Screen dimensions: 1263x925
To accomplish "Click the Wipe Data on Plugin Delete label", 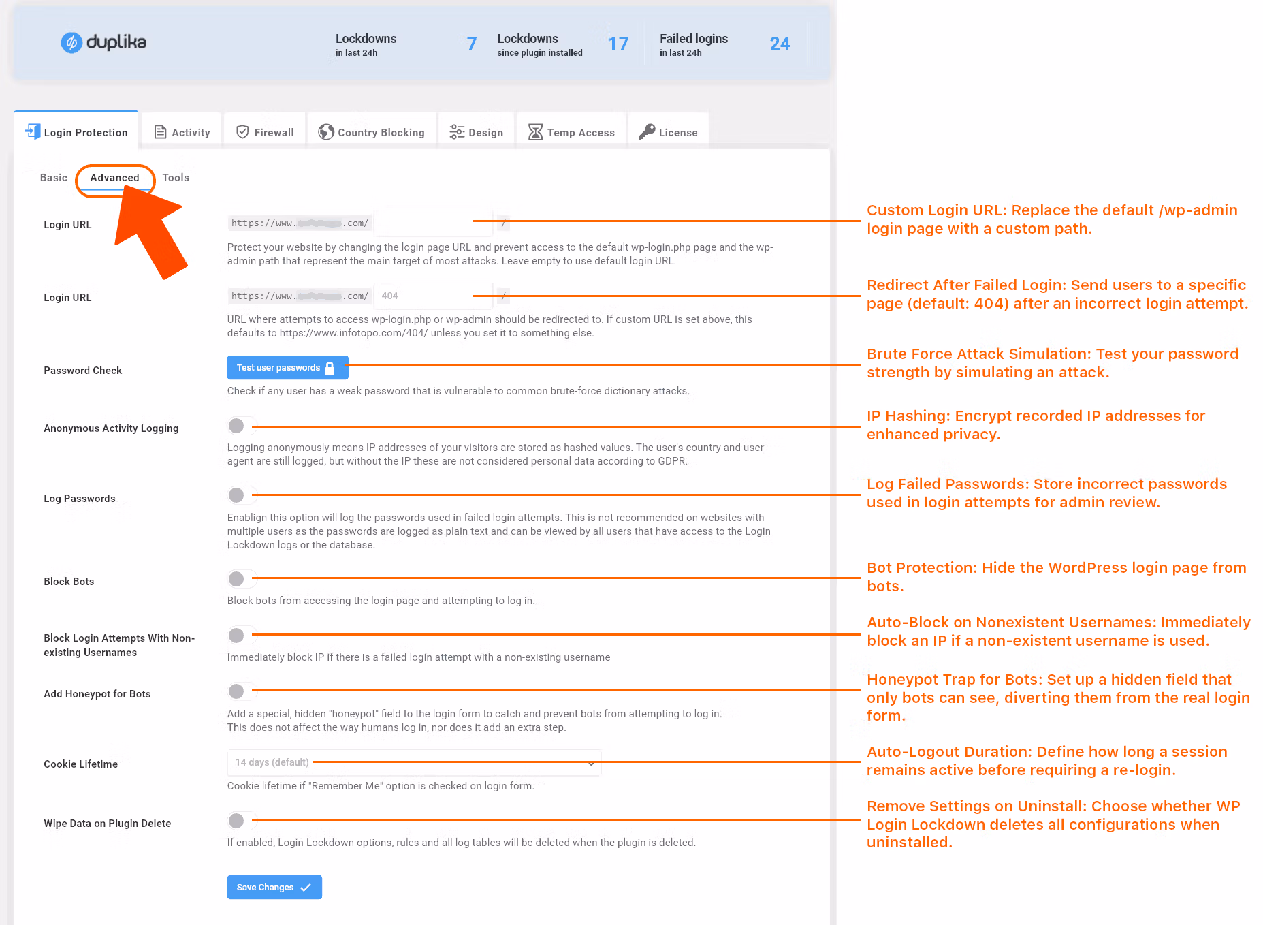I will pos(108,824).
